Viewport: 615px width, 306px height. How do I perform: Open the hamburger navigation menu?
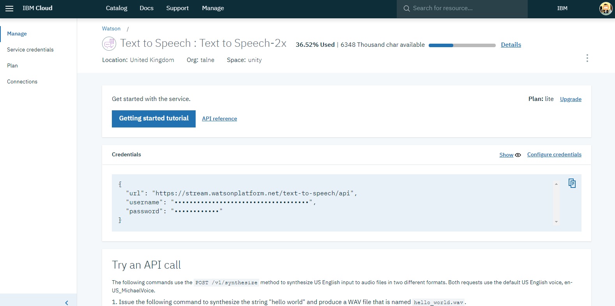pyautogui.click(x=9, y=8)
